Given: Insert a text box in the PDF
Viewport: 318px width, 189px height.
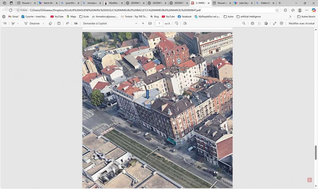Looking at the screenshot, I should (x=59, y=23).
